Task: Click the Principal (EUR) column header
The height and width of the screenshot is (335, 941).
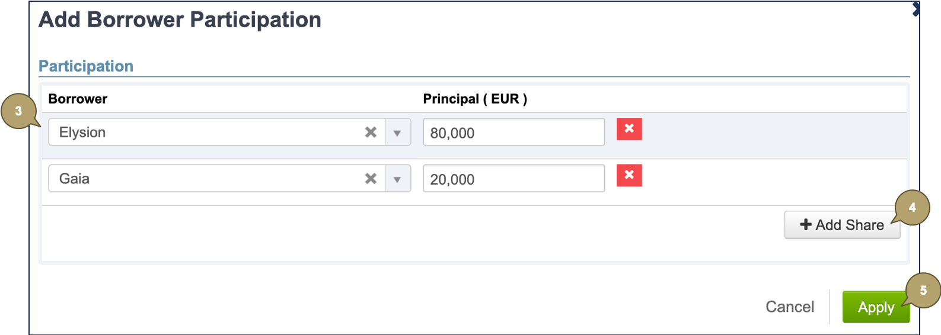Action: [474, 99]
